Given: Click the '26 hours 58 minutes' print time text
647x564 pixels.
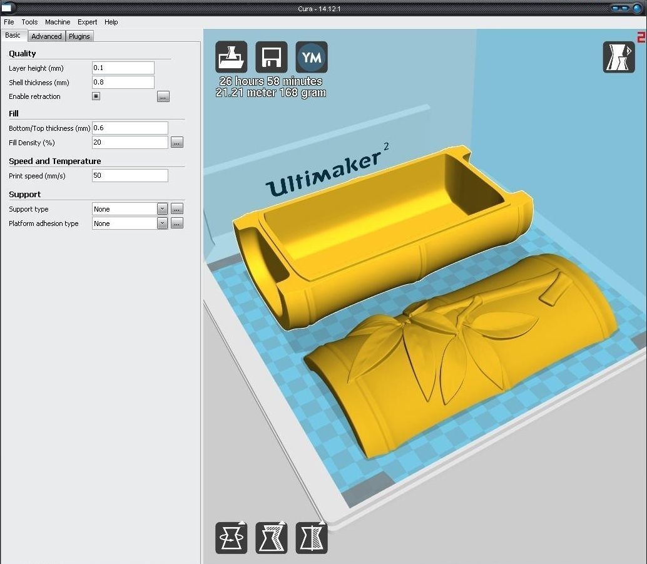Looking at the screenshot, I should [271, 81].
